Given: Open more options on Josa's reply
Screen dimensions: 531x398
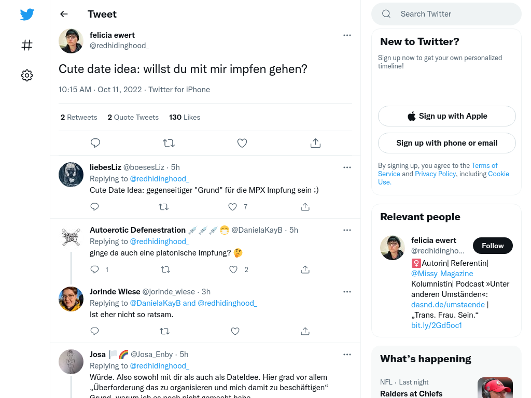Looking at the screenshot, I should tap(347, 354).
